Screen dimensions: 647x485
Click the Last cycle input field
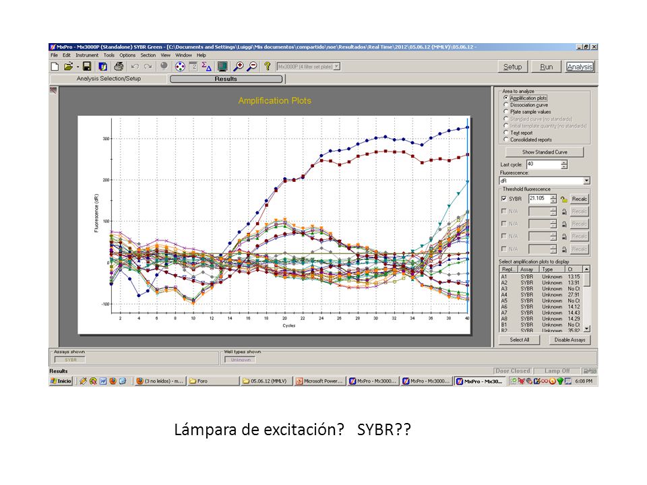543,164
